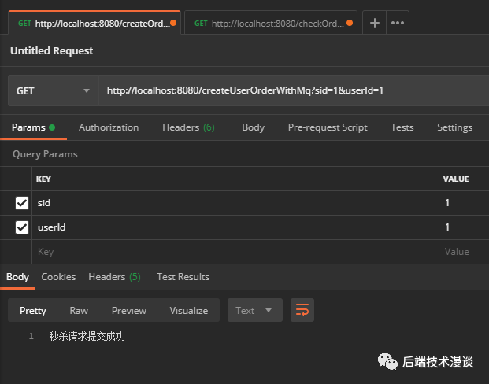
Task: Click the Untitled Request title
Action: tap(51, 50)
